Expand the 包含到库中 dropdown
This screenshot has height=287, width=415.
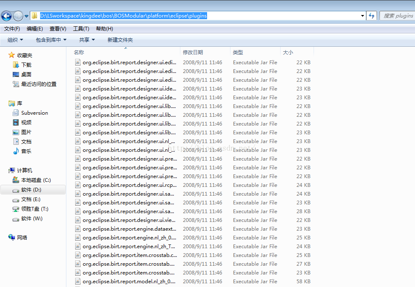coord(51,40)
